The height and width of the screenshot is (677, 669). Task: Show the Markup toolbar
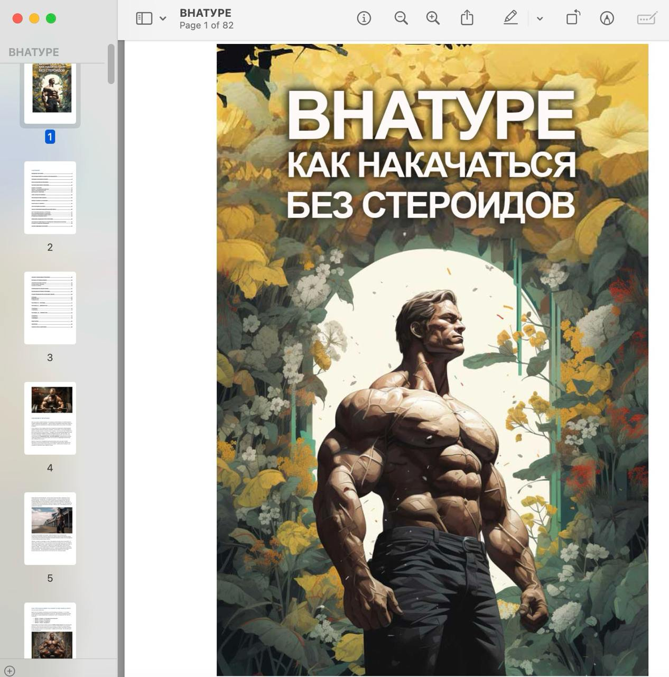[607, 19]
